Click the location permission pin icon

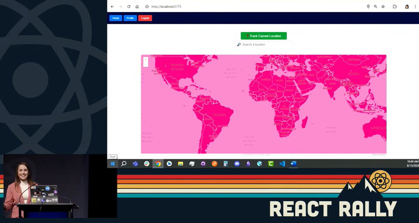click(x=368, y=7)
